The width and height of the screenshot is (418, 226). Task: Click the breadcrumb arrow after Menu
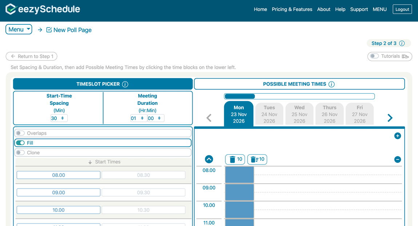tap(40, 30)
